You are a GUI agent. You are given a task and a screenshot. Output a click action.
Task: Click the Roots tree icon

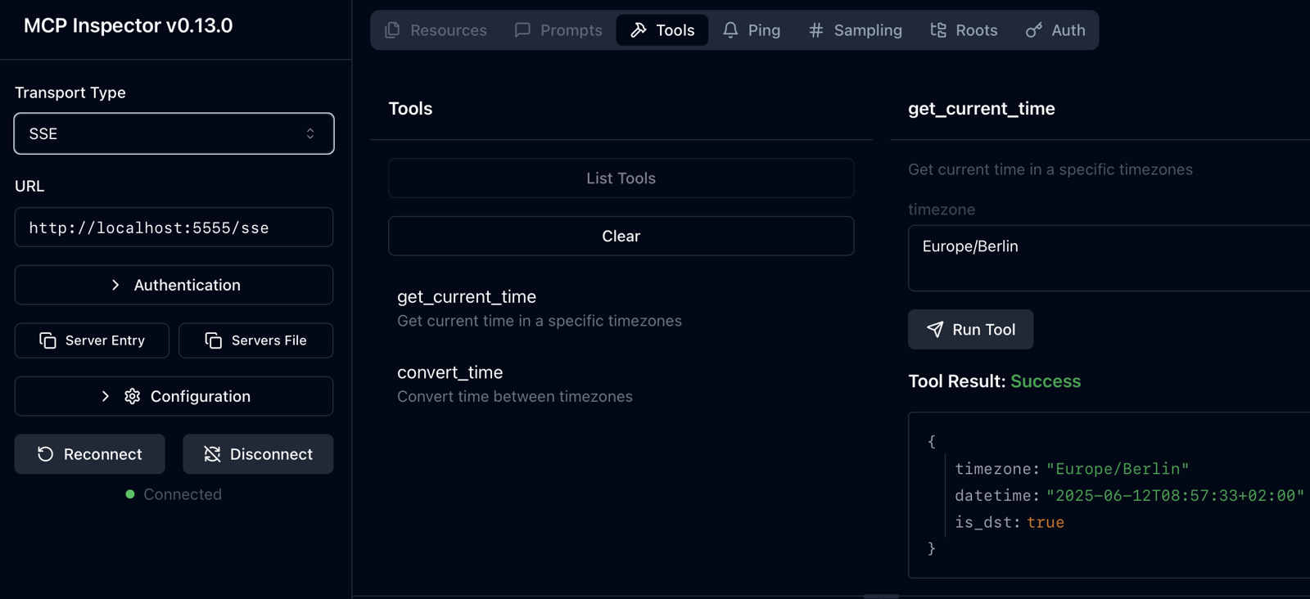pos(938,30)
